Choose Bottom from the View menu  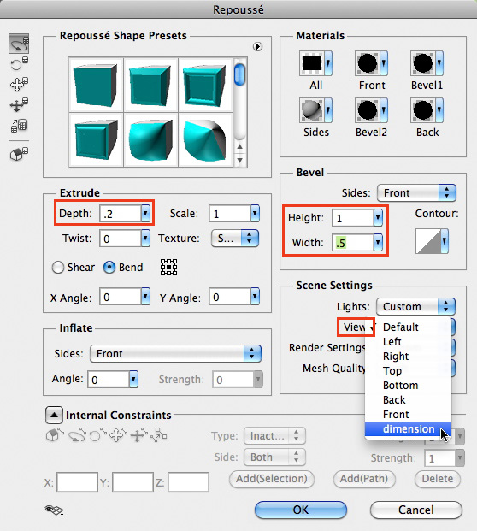click(x=408, y=386)
